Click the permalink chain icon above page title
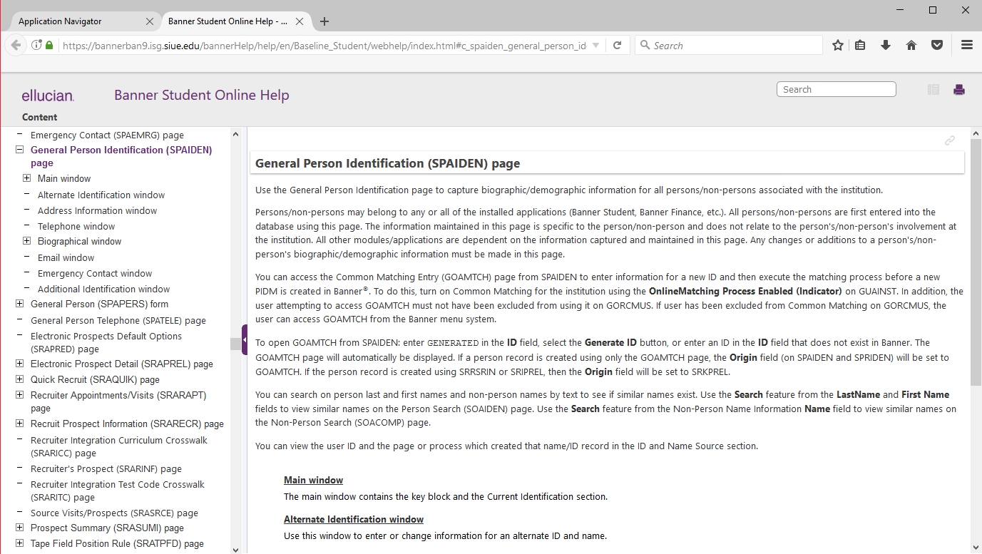The height and width of the screenshot is (554, 982). pos(949,140)
